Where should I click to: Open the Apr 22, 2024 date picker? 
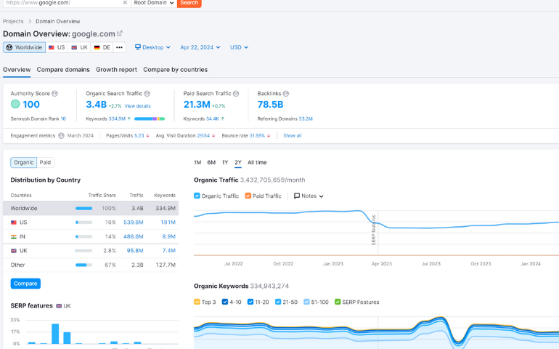coord(200,47)
